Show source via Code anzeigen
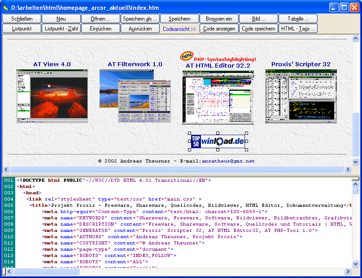 [x=219, y=29]
